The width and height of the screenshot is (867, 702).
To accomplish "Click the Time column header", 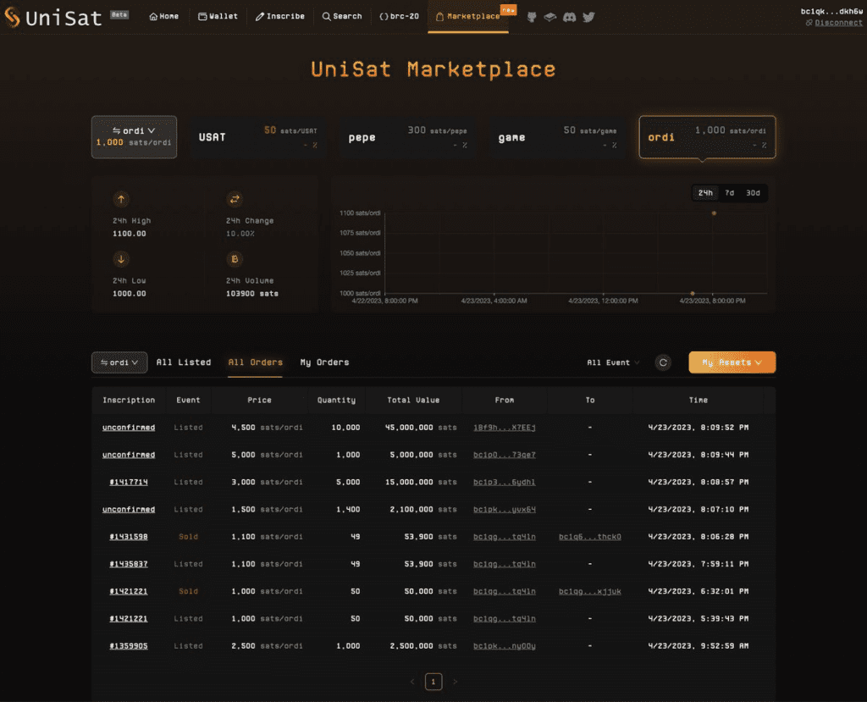I will [x=699, y=400].
